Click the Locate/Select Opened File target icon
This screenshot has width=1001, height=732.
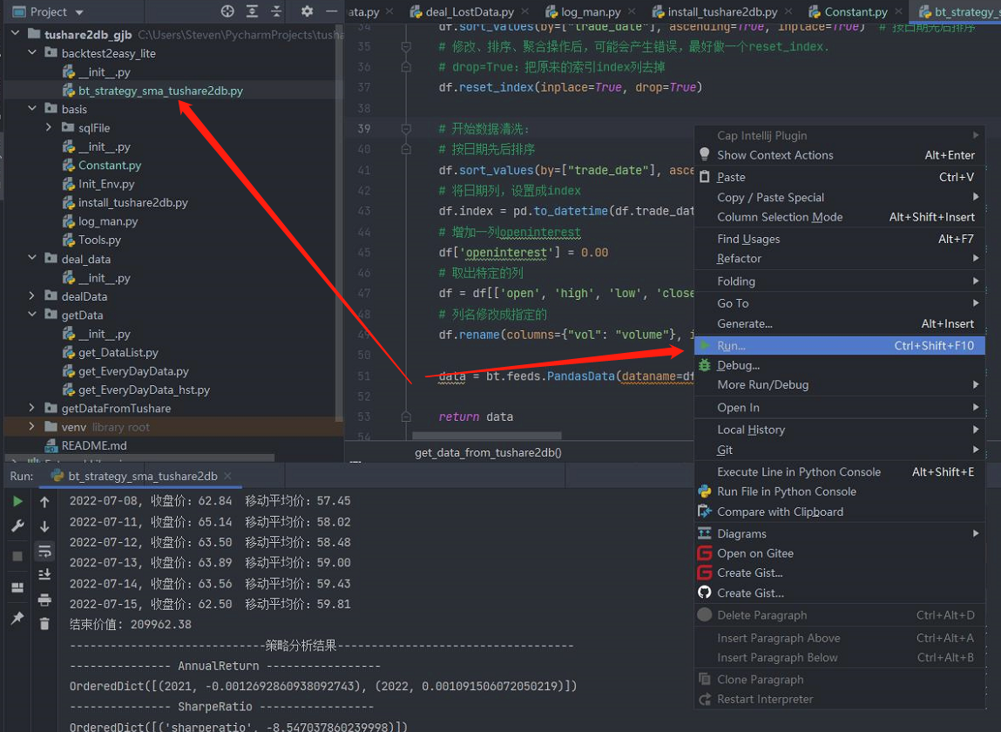pos(227,11)
